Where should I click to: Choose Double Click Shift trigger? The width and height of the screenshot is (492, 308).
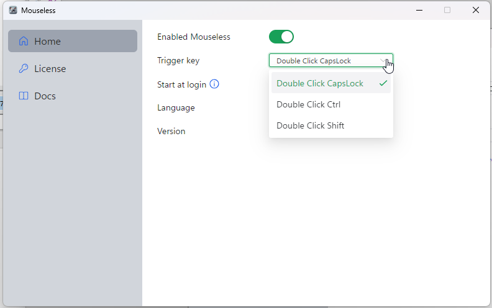point(330,125)
